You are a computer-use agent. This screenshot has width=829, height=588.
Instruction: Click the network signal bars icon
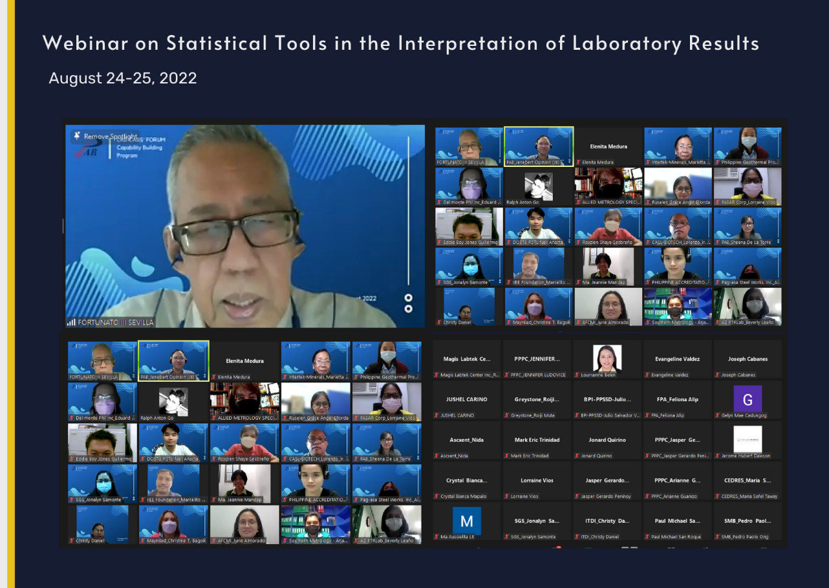(70, 322)
